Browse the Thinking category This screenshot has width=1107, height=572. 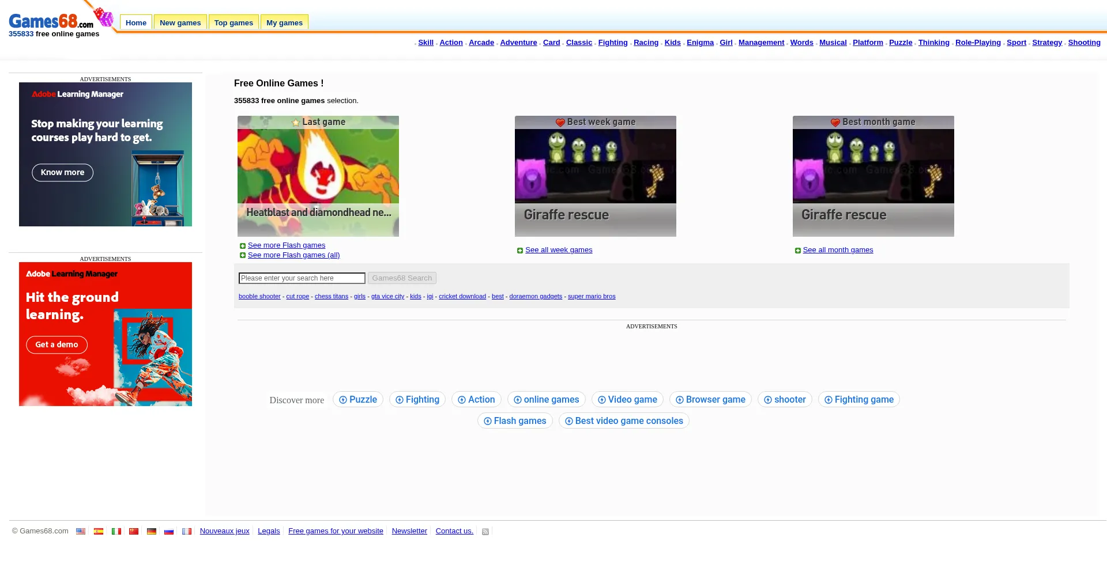pyautogui.click(x=934, y=43)
